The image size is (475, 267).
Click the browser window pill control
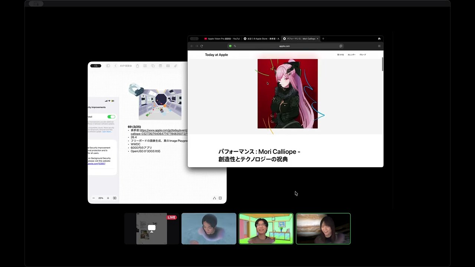coord(194,39)
